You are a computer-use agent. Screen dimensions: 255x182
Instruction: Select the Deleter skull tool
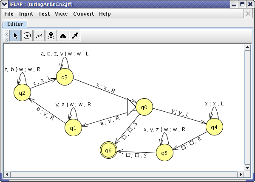[51, 36]
